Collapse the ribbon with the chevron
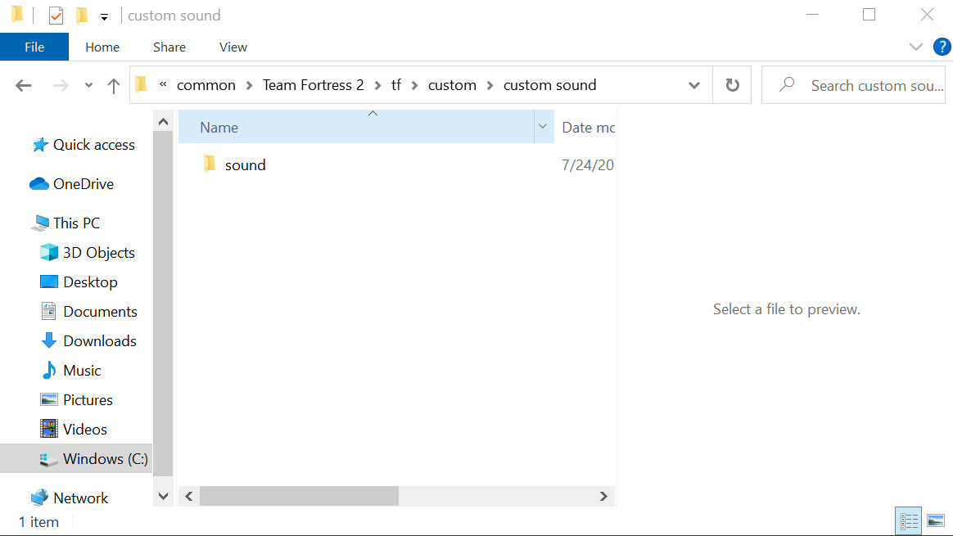This screenshot has width=953, height=536. pos(915,47)
